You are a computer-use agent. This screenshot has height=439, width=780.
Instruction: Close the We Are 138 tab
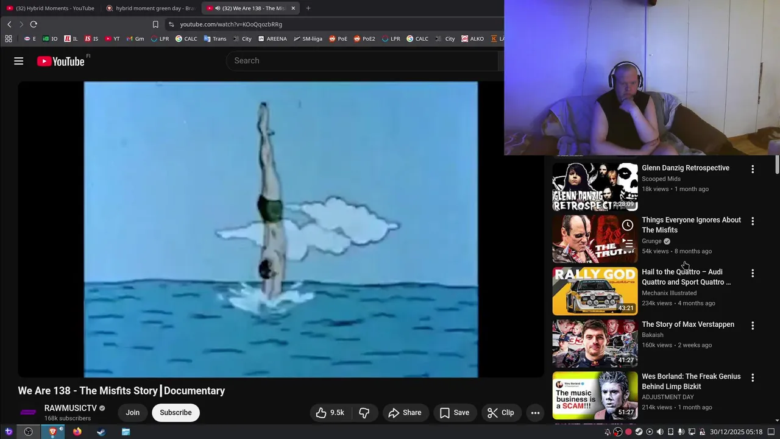pos(293,8)
